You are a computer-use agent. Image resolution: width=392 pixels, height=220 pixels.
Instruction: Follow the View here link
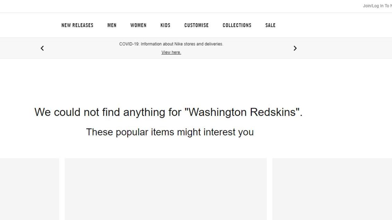[171, 52]
